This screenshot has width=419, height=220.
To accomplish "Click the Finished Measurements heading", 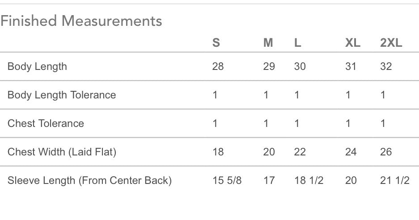I will coord(81,21).
